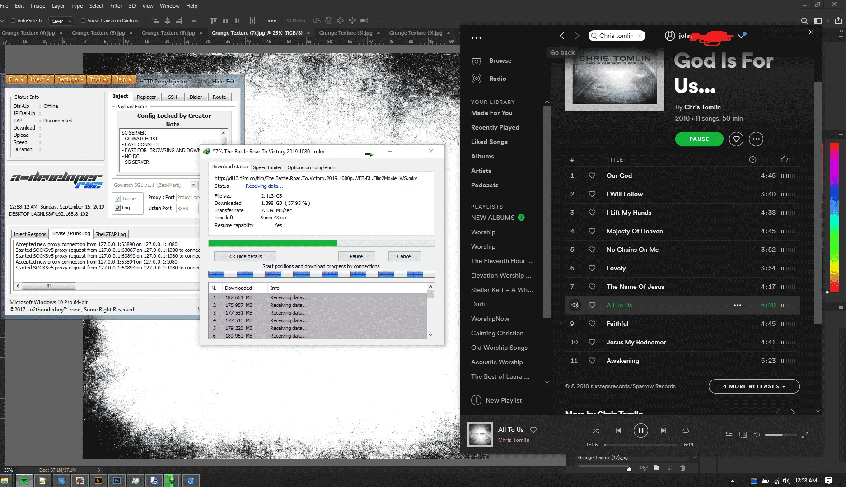Like the track Lovely

click(x=592, y=268)
